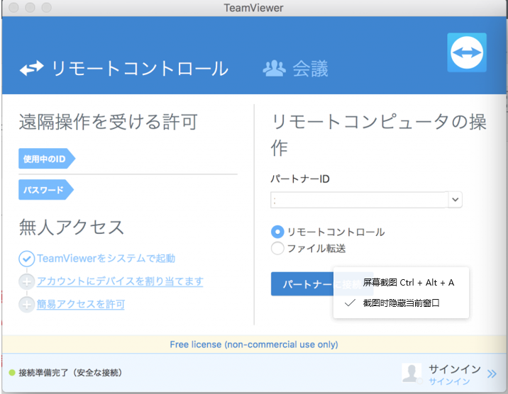Open the リモートコントロール tab

pyautogui.click(x=123, y=68)
